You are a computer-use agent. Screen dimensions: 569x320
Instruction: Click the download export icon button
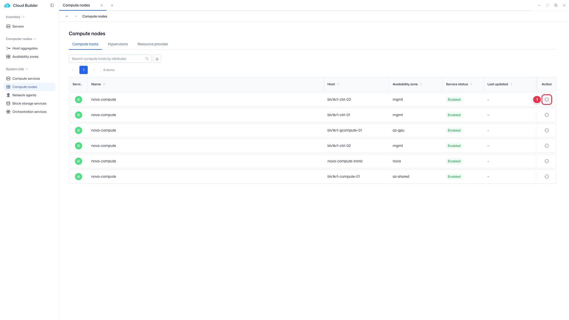[157, 59]
